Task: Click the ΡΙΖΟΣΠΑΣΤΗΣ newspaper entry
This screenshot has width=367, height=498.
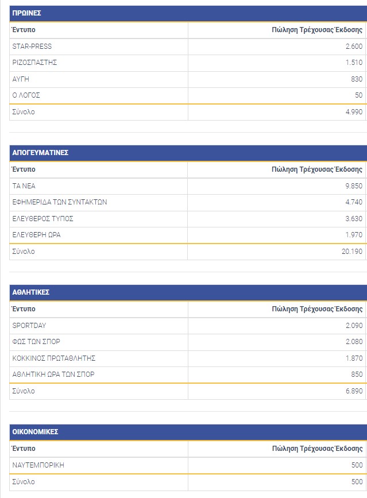Action: (34, 63)
